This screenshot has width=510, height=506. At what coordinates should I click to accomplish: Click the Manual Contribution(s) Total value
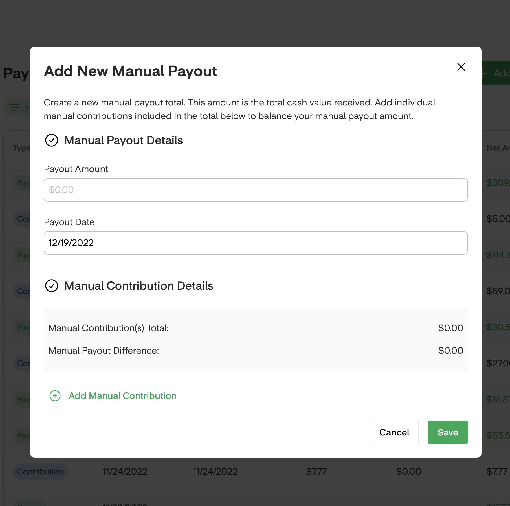click(x=450, y=328)
